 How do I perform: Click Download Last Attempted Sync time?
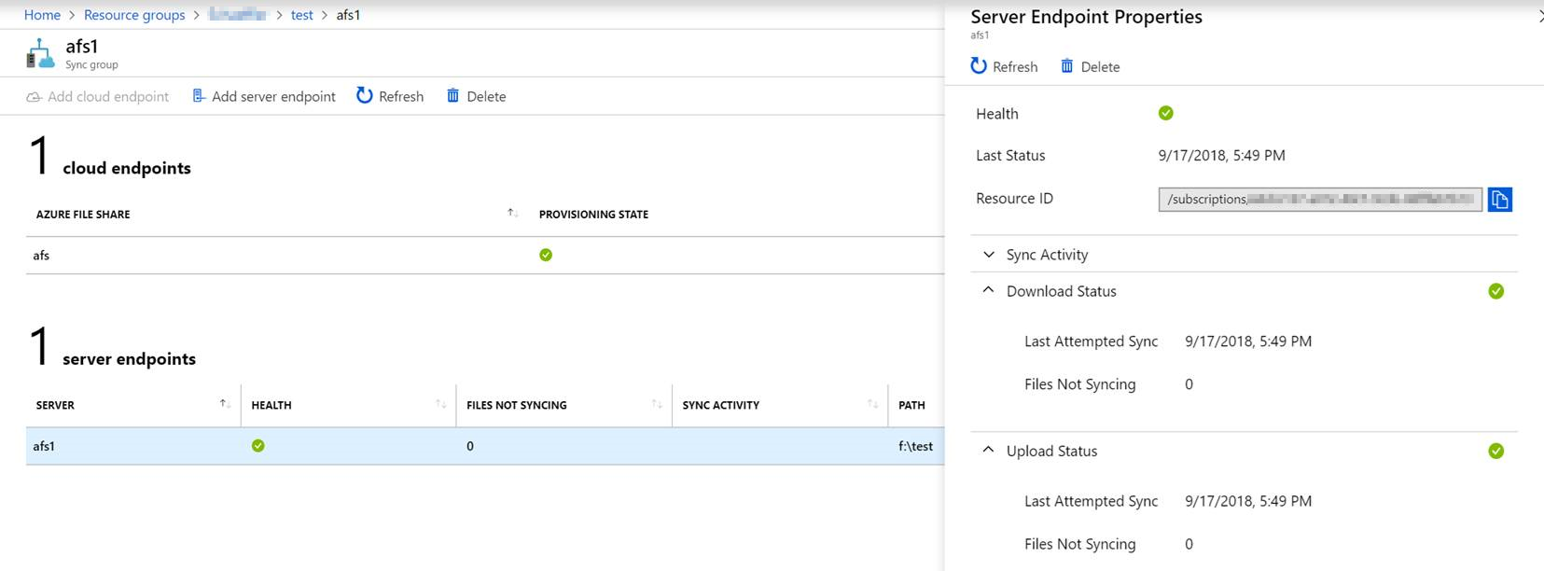1248,341
